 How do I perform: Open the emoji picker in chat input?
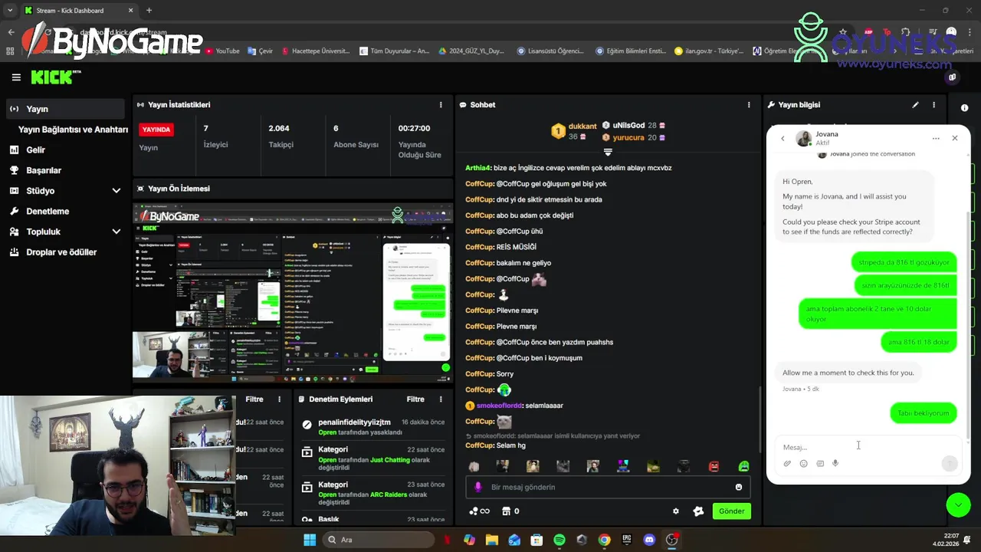739,487
